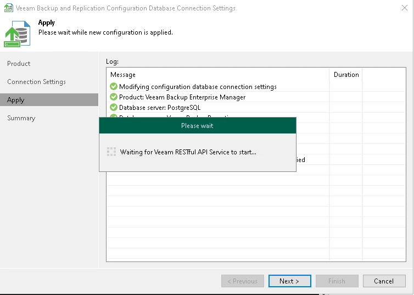Click the Veeam app icon in title bar
414x295 pixels.
point(8,8)
